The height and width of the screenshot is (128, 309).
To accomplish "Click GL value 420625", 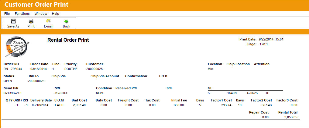I will pos(252,93).
